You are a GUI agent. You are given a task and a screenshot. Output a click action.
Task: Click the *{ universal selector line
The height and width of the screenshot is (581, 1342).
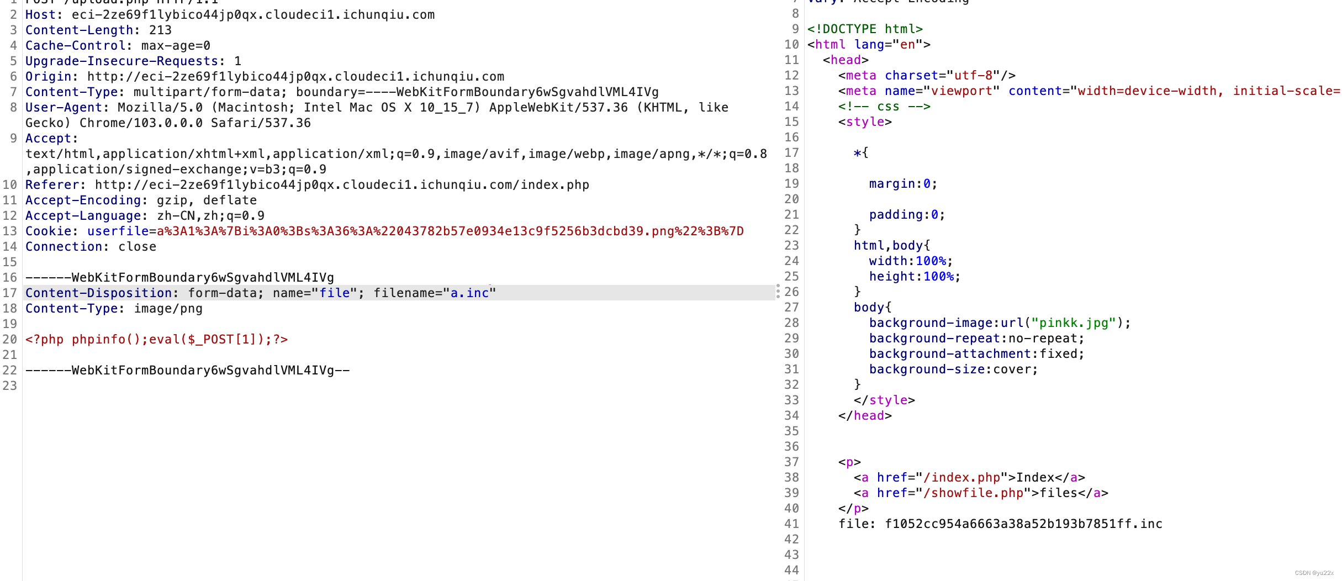tap(861, 153)
